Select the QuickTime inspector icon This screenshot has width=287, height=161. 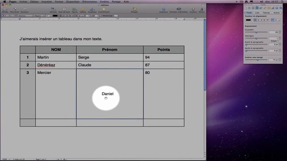(x=281, y=8)
